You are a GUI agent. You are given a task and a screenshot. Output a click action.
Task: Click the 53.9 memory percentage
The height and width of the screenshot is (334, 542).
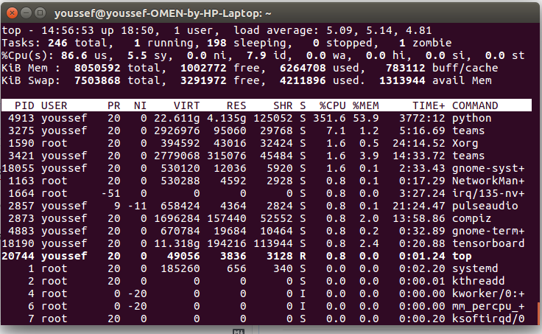click(366, 119)
